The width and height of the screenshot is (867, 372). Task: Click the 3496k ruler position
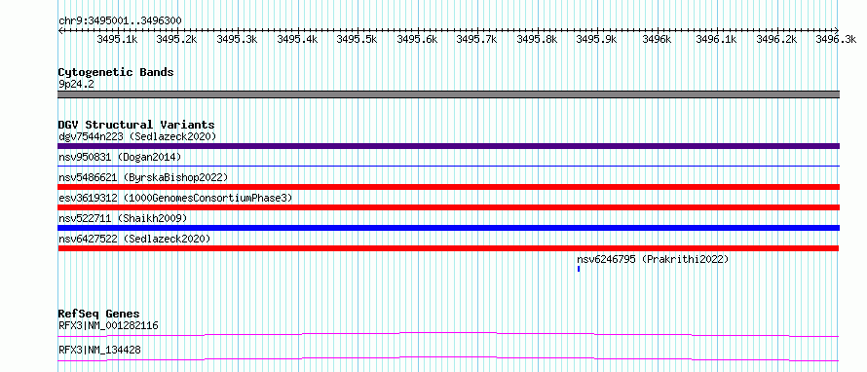pos(657,39)
